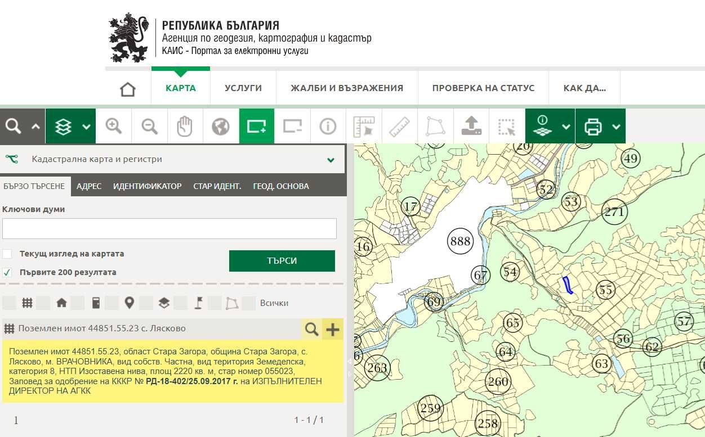Open the УСЛУГИ menu item
705x437 pixels.
(243, 88)
